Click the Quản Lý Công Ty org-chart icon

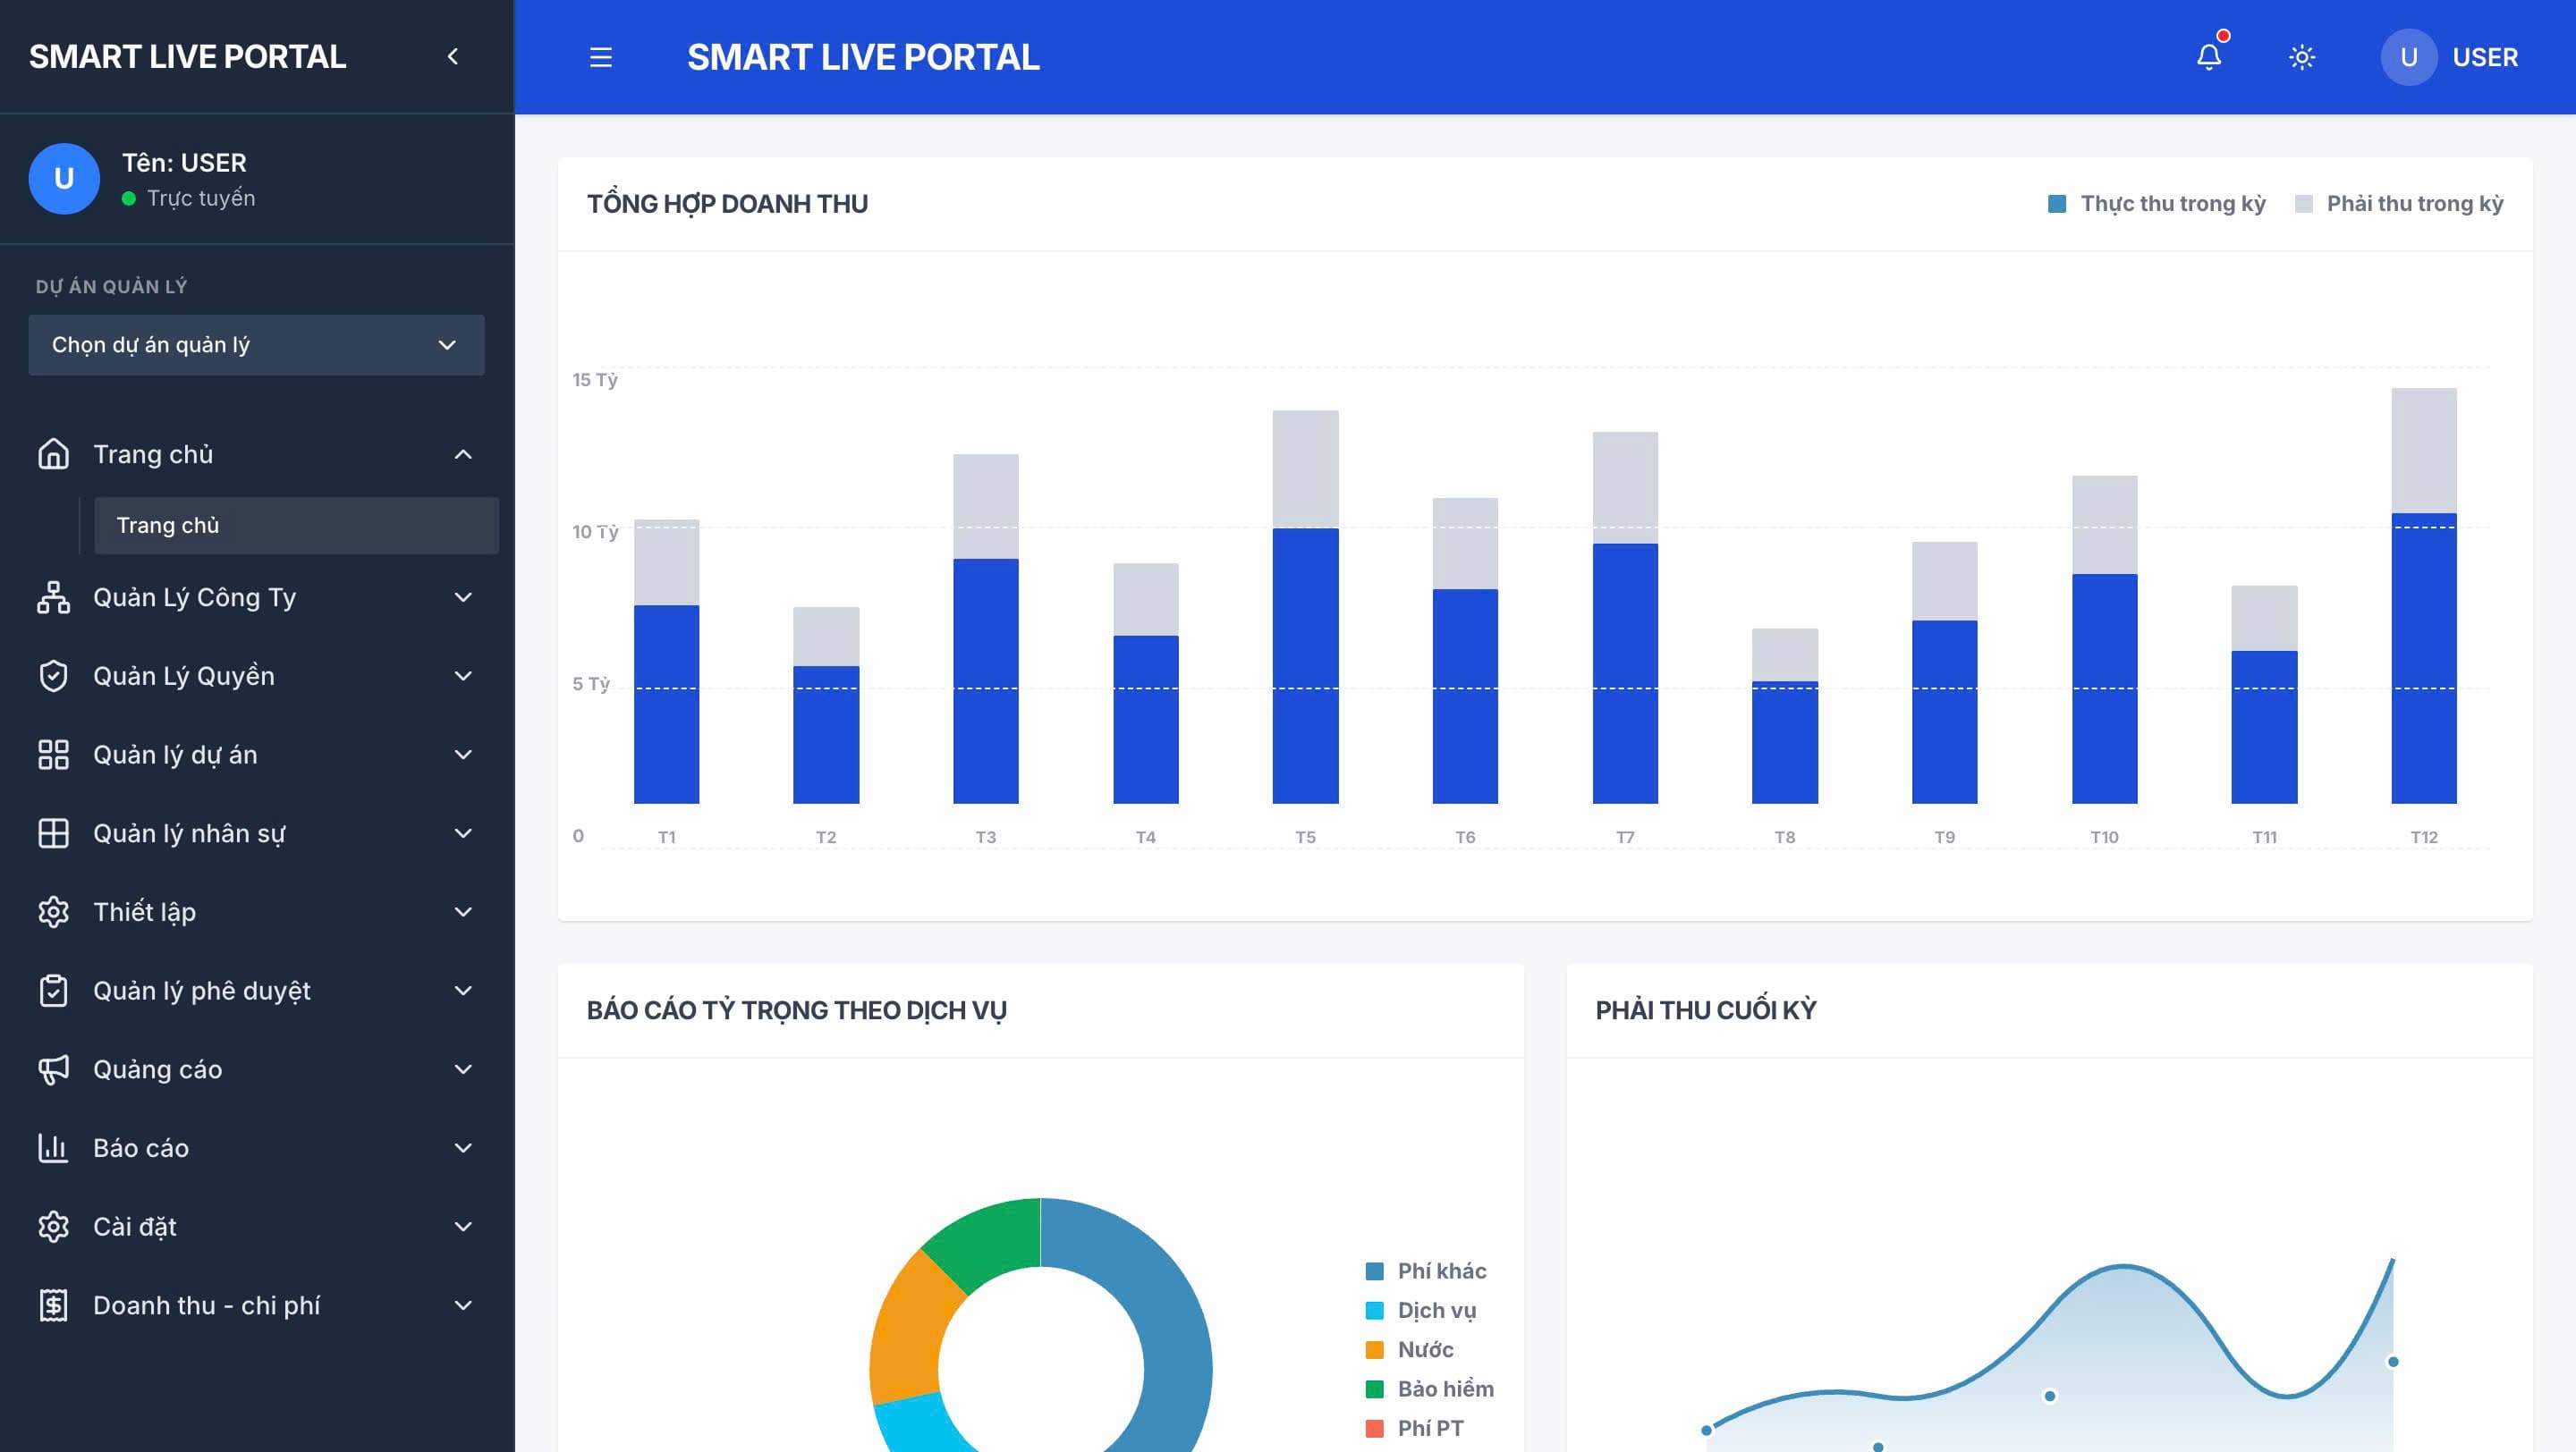point(53,596)
